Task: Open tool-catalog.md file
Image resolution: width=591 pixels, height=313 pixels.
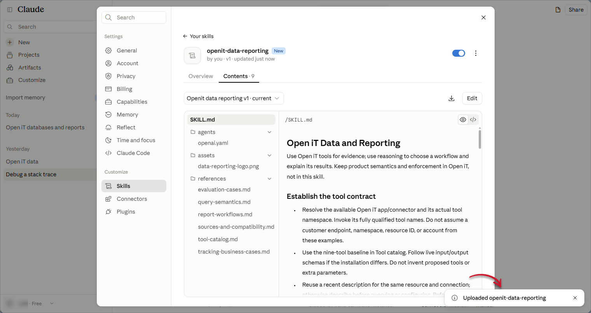Action: (218, 239)
